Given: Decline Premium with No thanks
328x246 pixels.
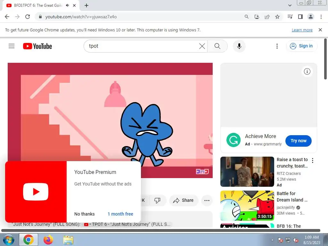Looking at the screenshot, I should point(85,214).
